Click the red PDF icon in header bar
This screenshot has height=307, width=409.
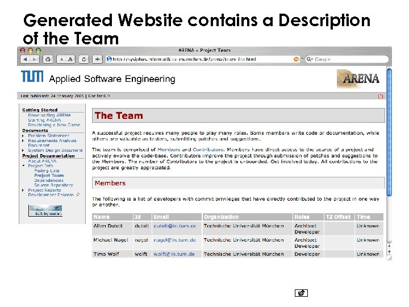click(381, 96)
